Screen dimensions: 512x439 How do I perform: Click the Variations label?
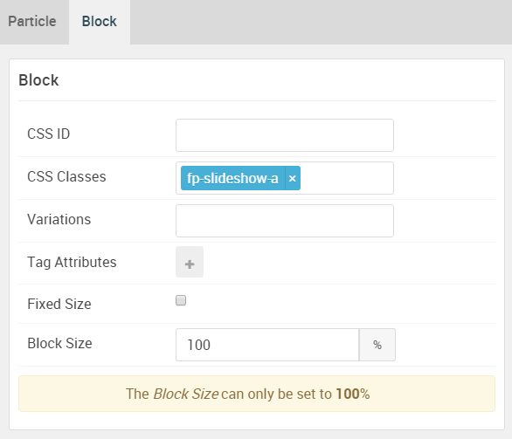coord(59,219)
